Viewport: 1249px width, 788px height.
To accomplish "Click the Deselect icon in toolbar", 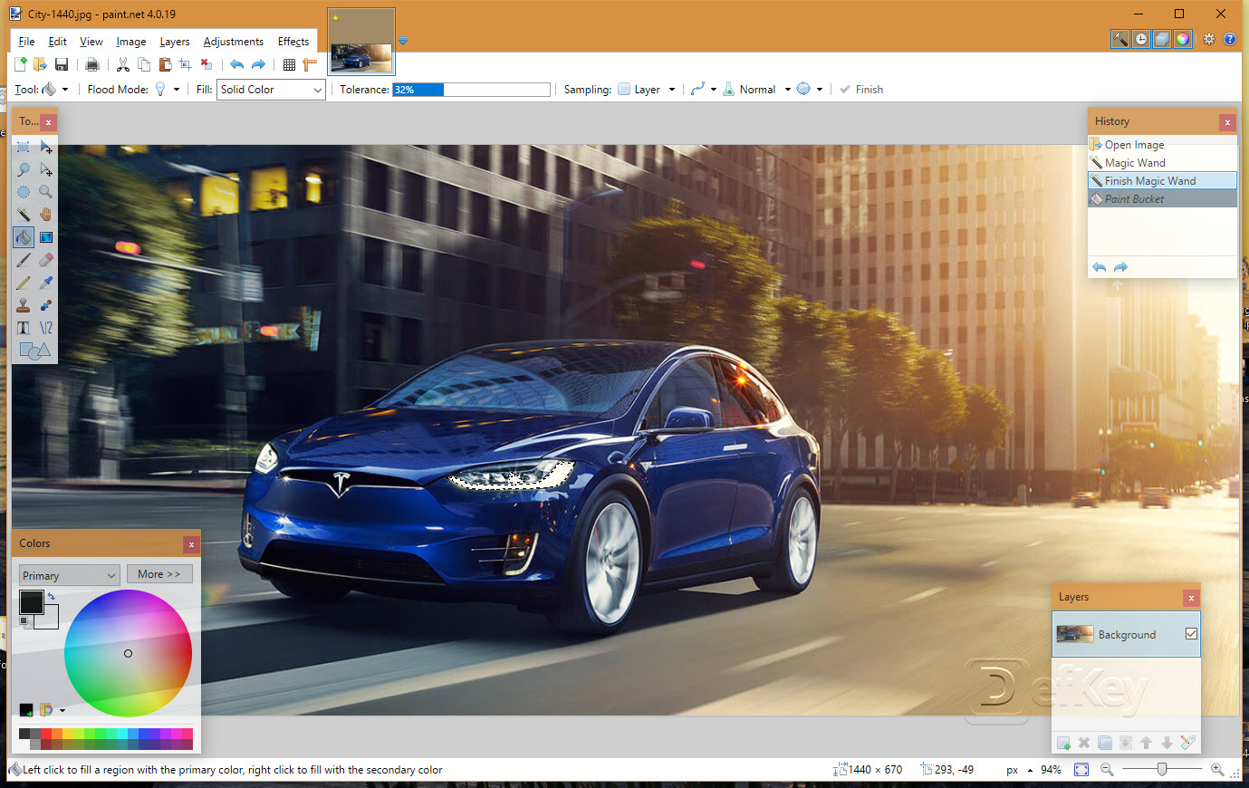I will (207, 64).
